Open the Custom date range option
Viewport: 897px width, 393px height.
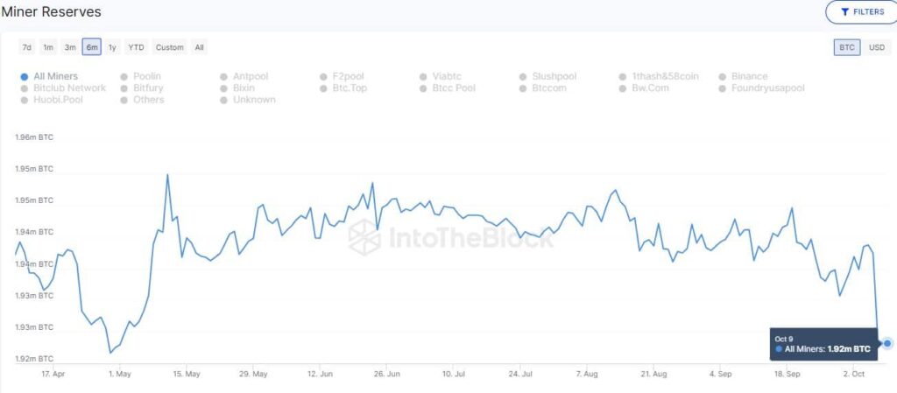coord(170,47)
